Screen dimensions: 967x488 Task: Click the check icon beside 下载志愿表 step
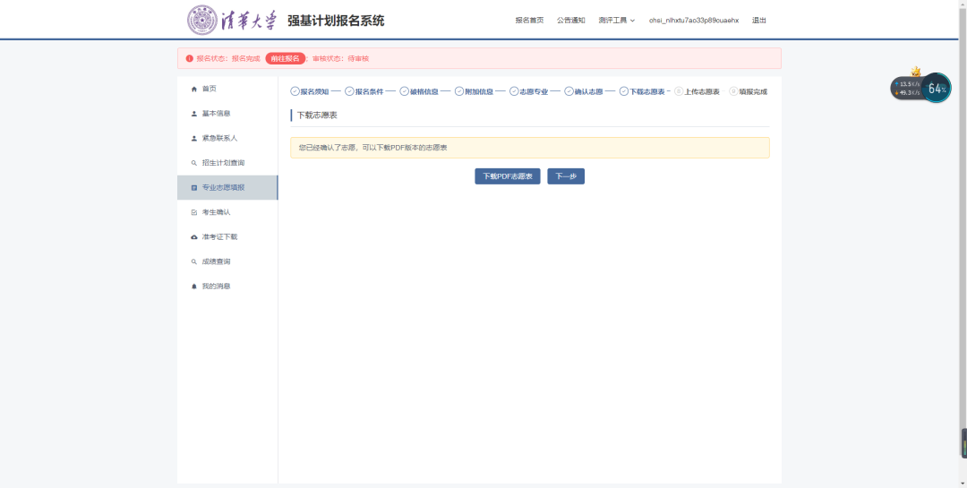tap(623, 91)
